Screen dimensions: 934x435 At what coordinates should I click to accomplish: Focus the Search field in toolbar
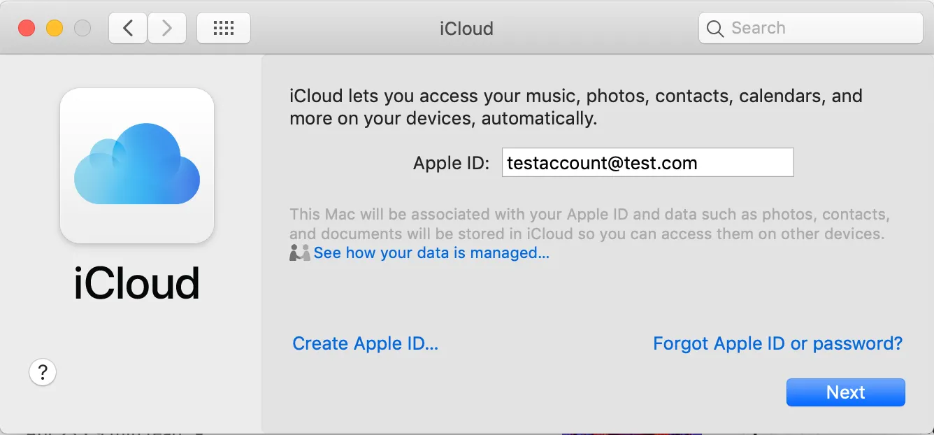pos(818,28)
